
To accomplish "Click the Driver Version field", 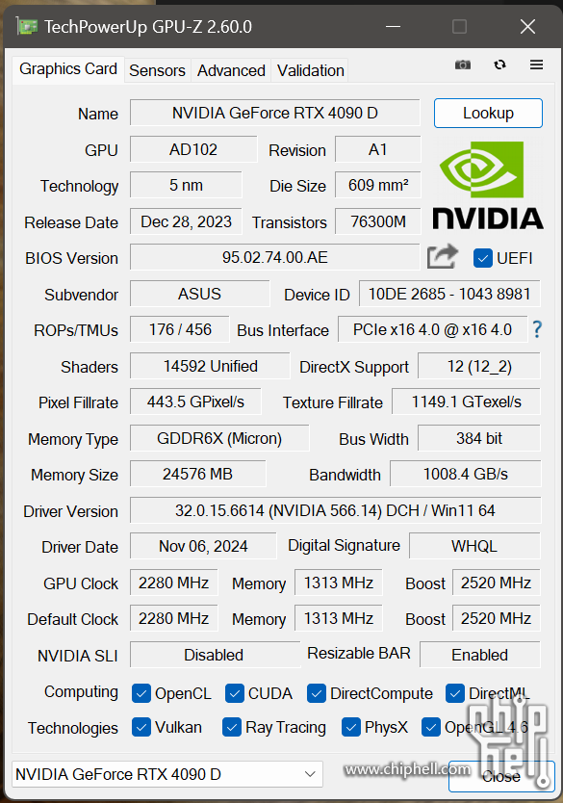I will click(x=335, y=510).
